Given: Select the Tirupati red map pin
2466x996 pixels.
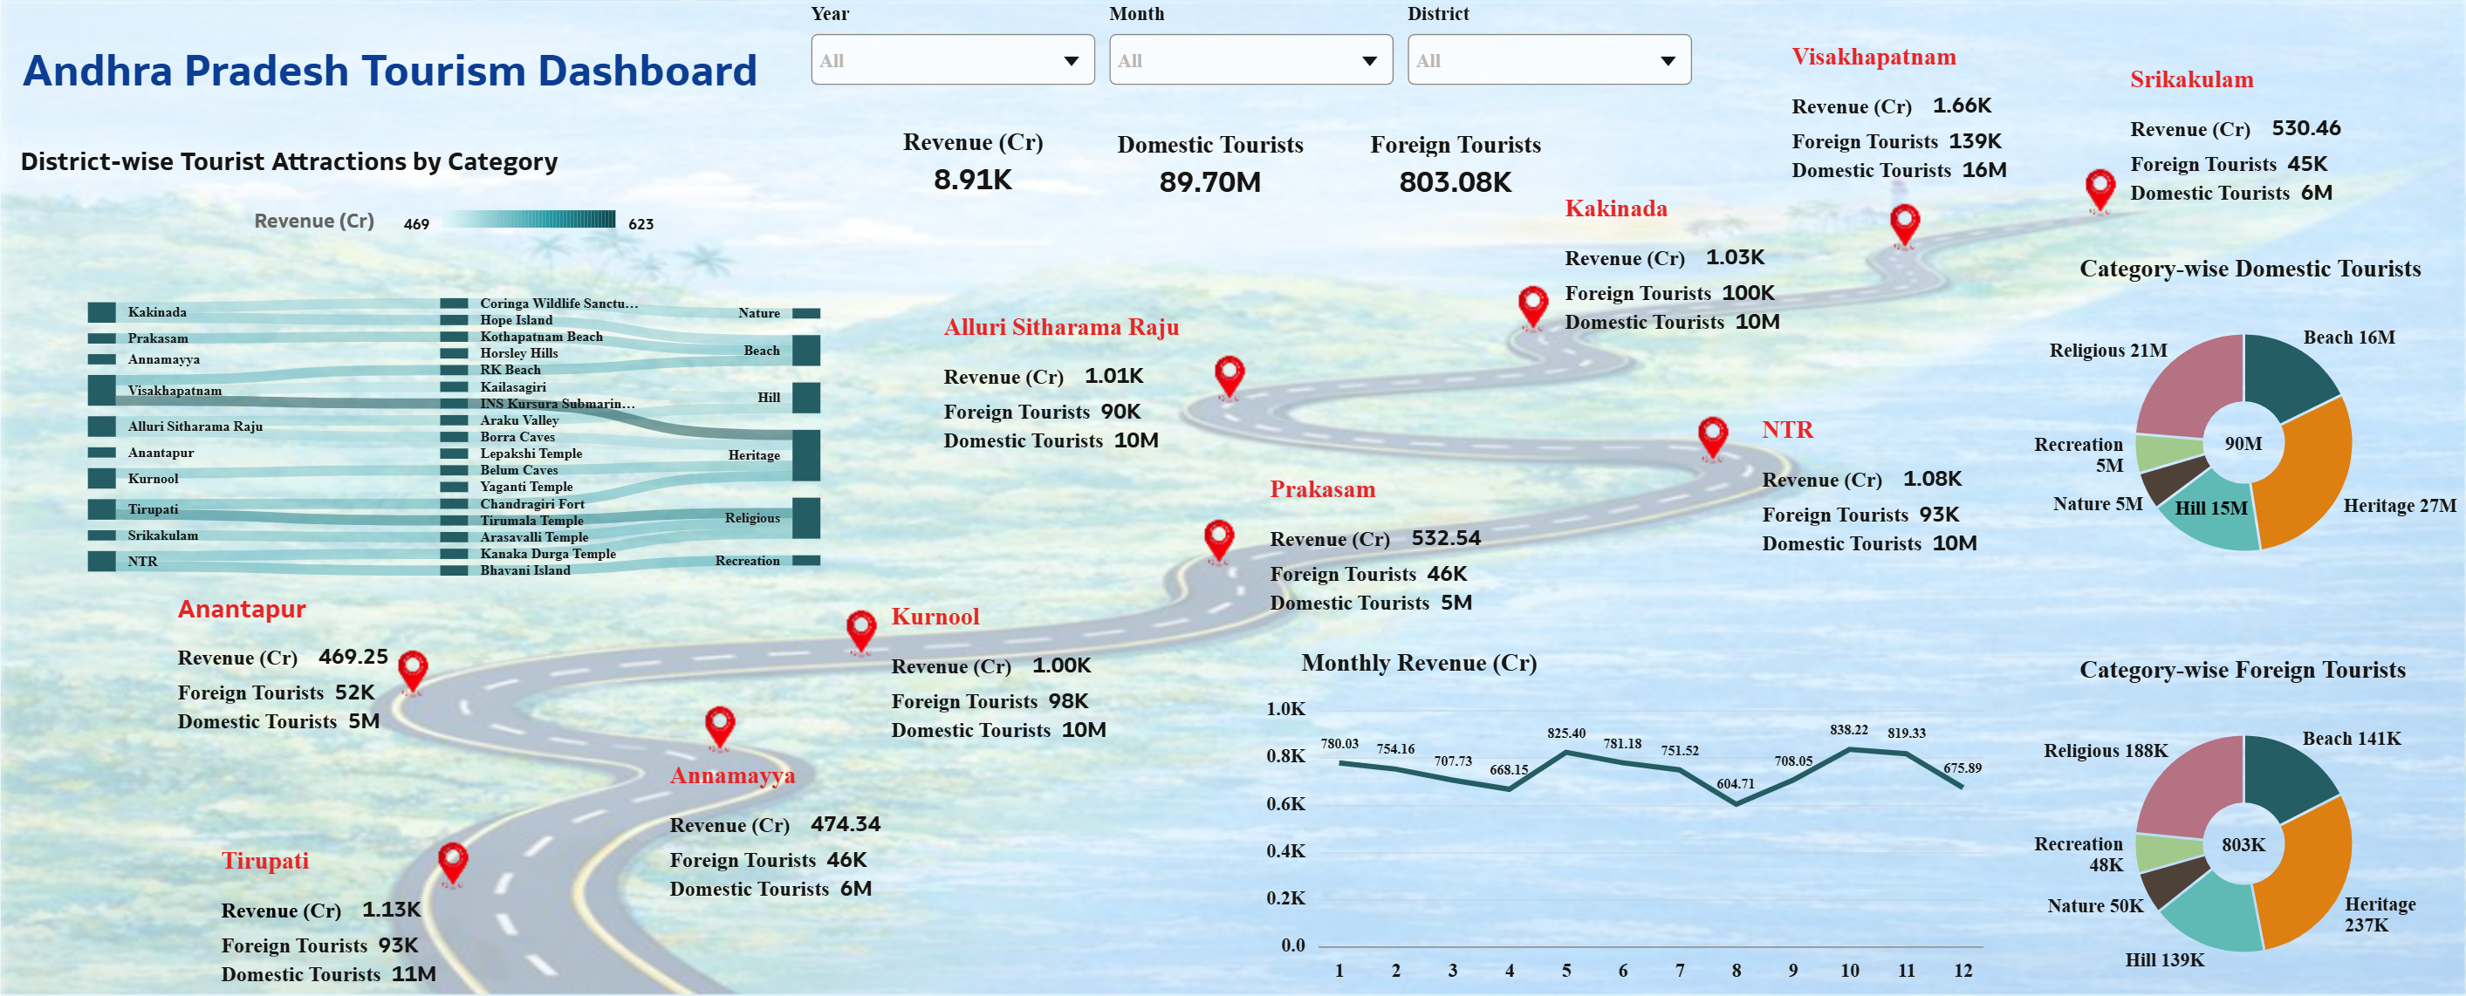Looking at the screenshot, I should [453, 862].
